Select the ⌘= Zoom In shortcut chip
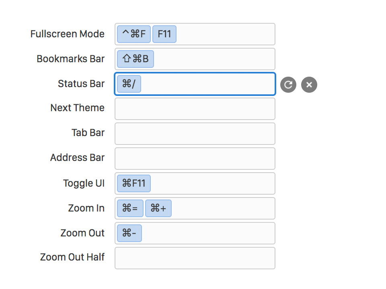Screen dimensions: 386x289 (x=130, y=208)
